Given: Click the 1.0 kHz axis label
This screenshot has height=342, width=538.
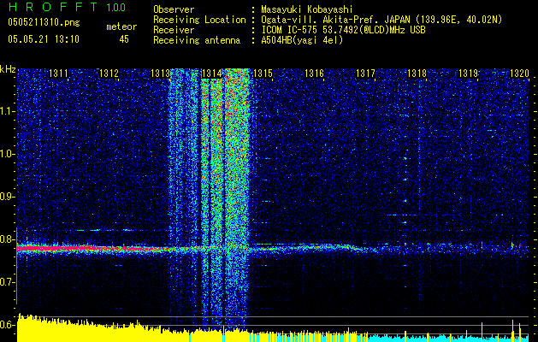Looking at the screenshot, I should tap(7, 154).
